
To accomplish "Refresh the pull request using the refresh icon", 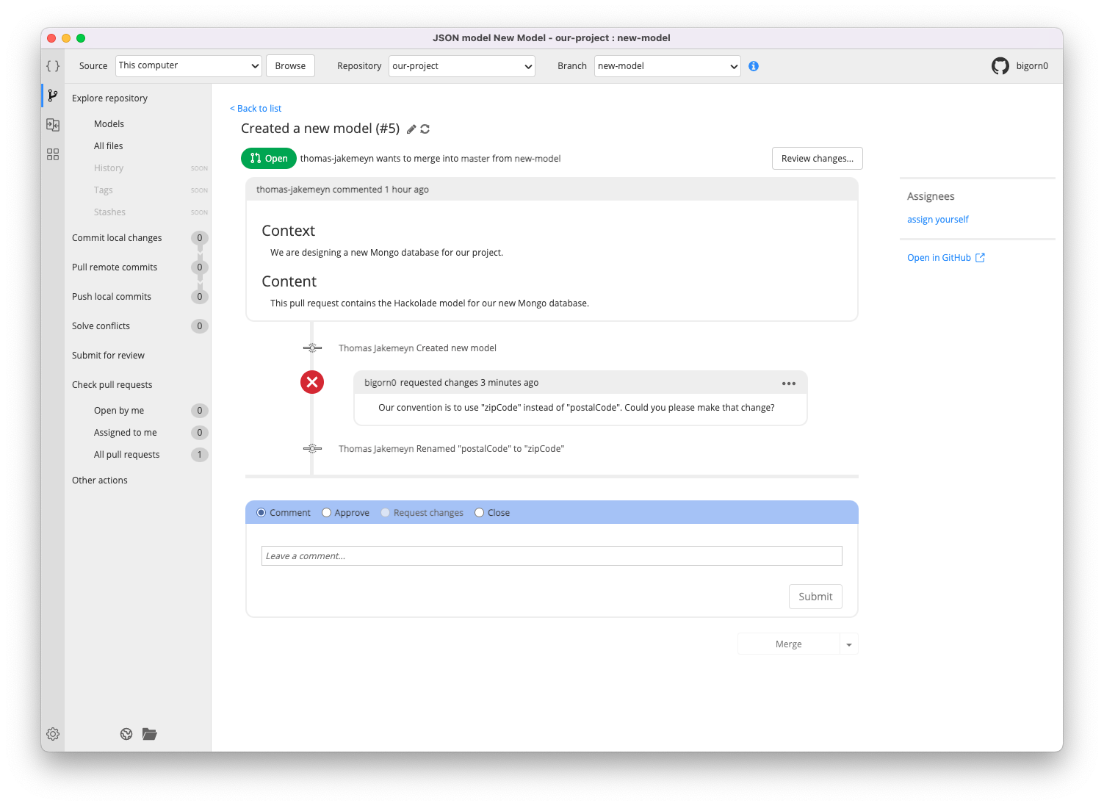I will pos(425,129).
